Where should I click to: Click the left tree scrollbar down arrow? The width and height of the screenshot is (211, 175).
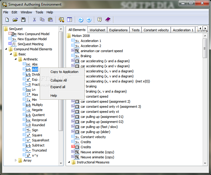point(61,163)
